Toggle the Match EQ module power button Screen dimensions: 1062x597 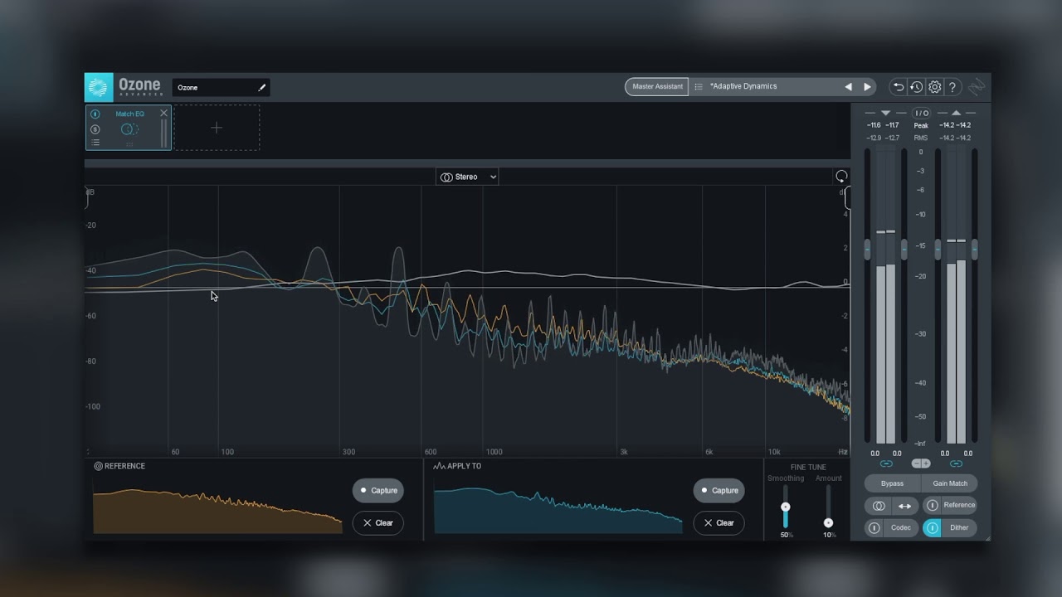95,114
